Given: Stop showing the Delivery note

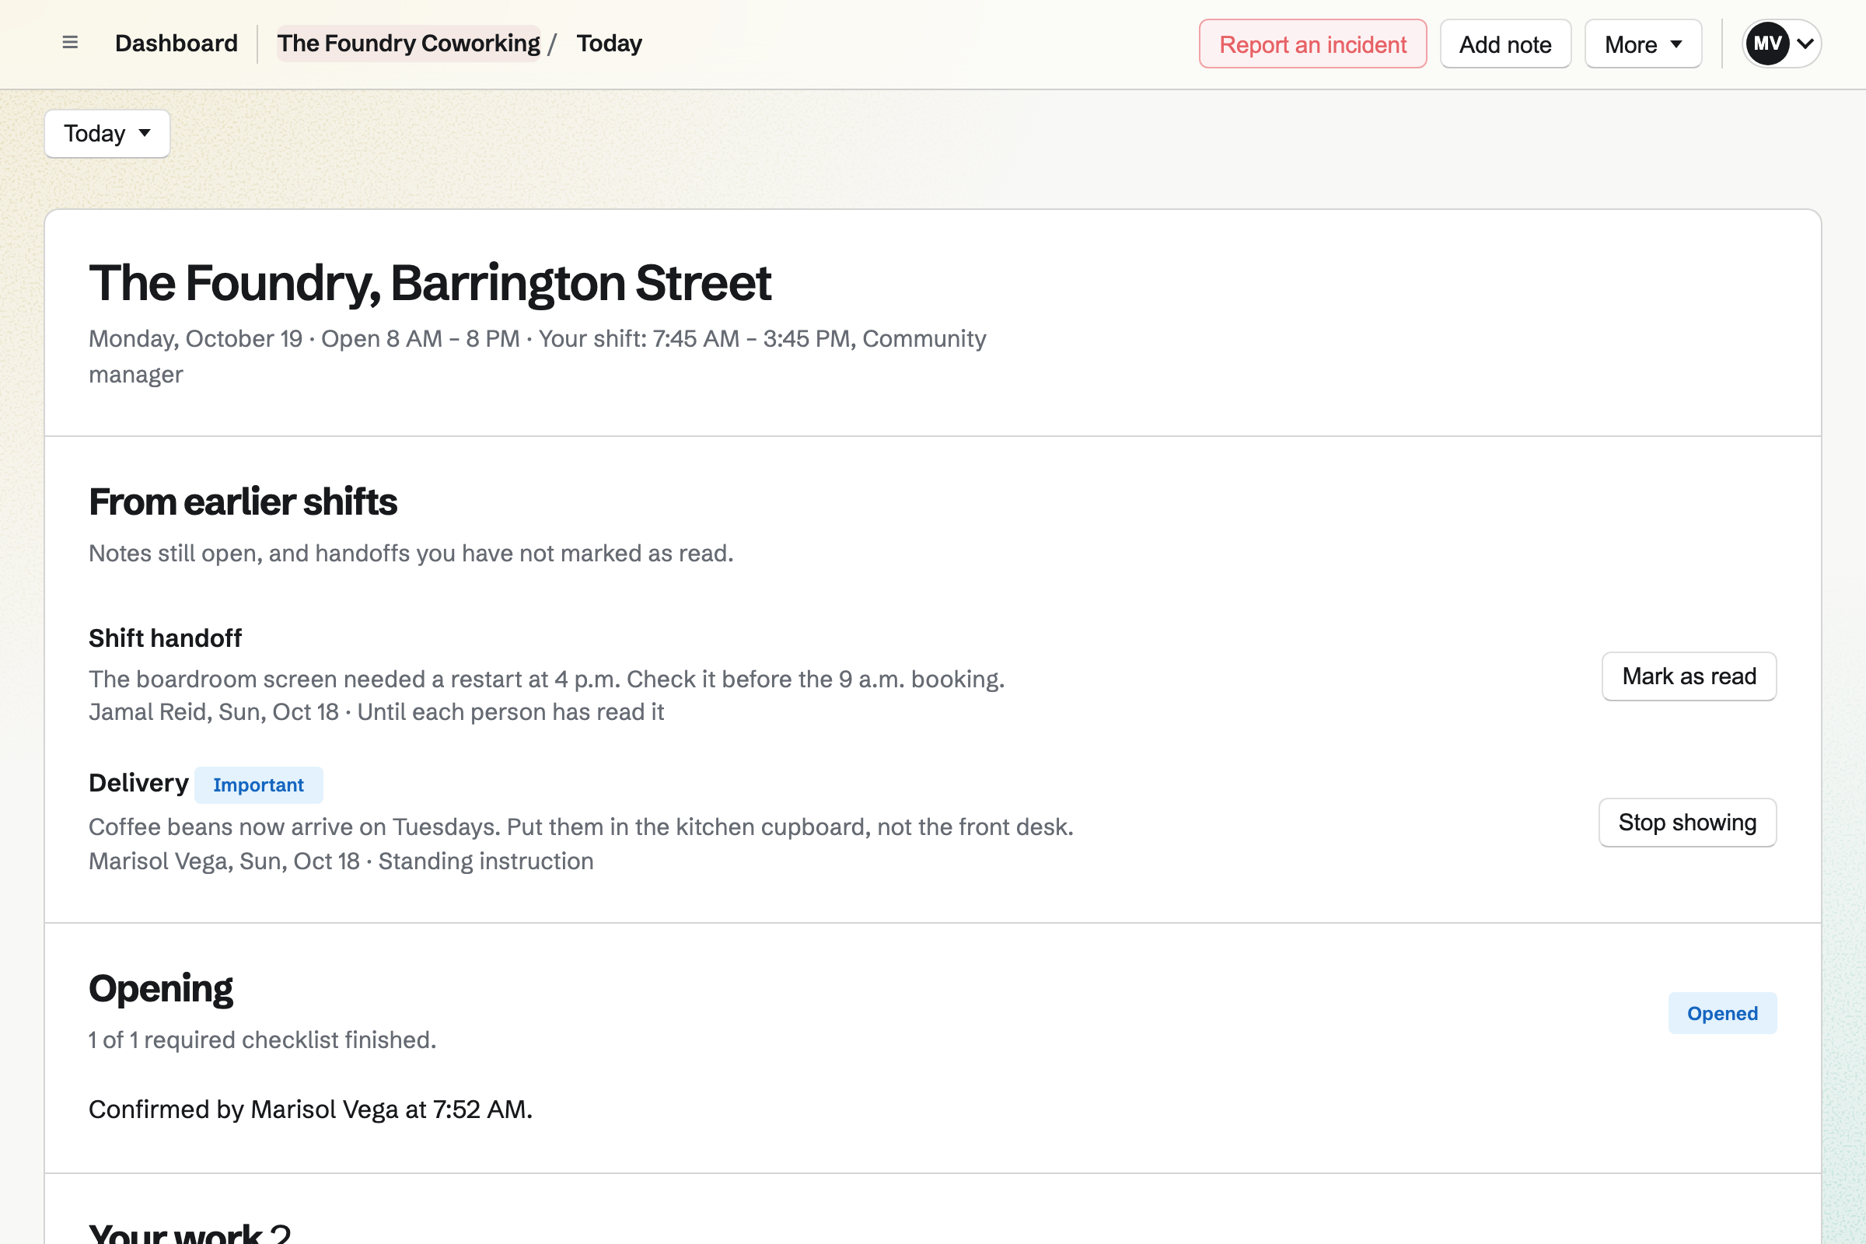Looking at the screenshot, I should [x=1687, y=823].
